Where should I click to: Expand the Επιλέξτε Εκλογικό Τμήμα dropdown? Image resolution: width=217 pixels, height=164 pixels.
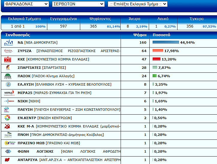[137, 4]
